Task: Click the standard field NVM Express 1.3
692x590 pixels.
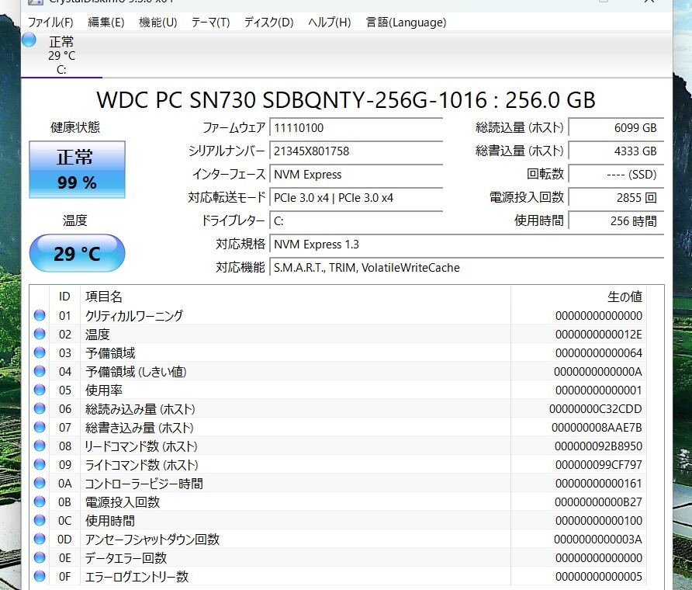Action: coord(467,245)
